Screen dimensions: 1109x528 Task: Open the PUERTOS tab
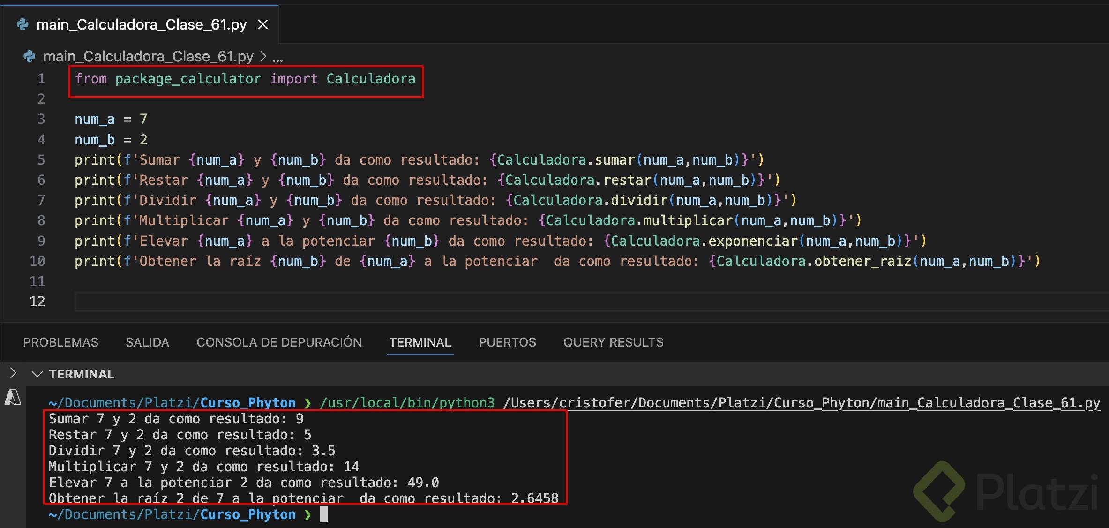[507, 342]
